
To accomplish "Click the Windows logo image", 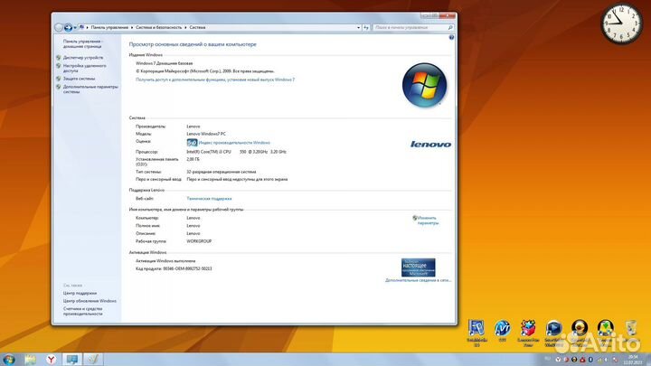I will tap(424, 85).
